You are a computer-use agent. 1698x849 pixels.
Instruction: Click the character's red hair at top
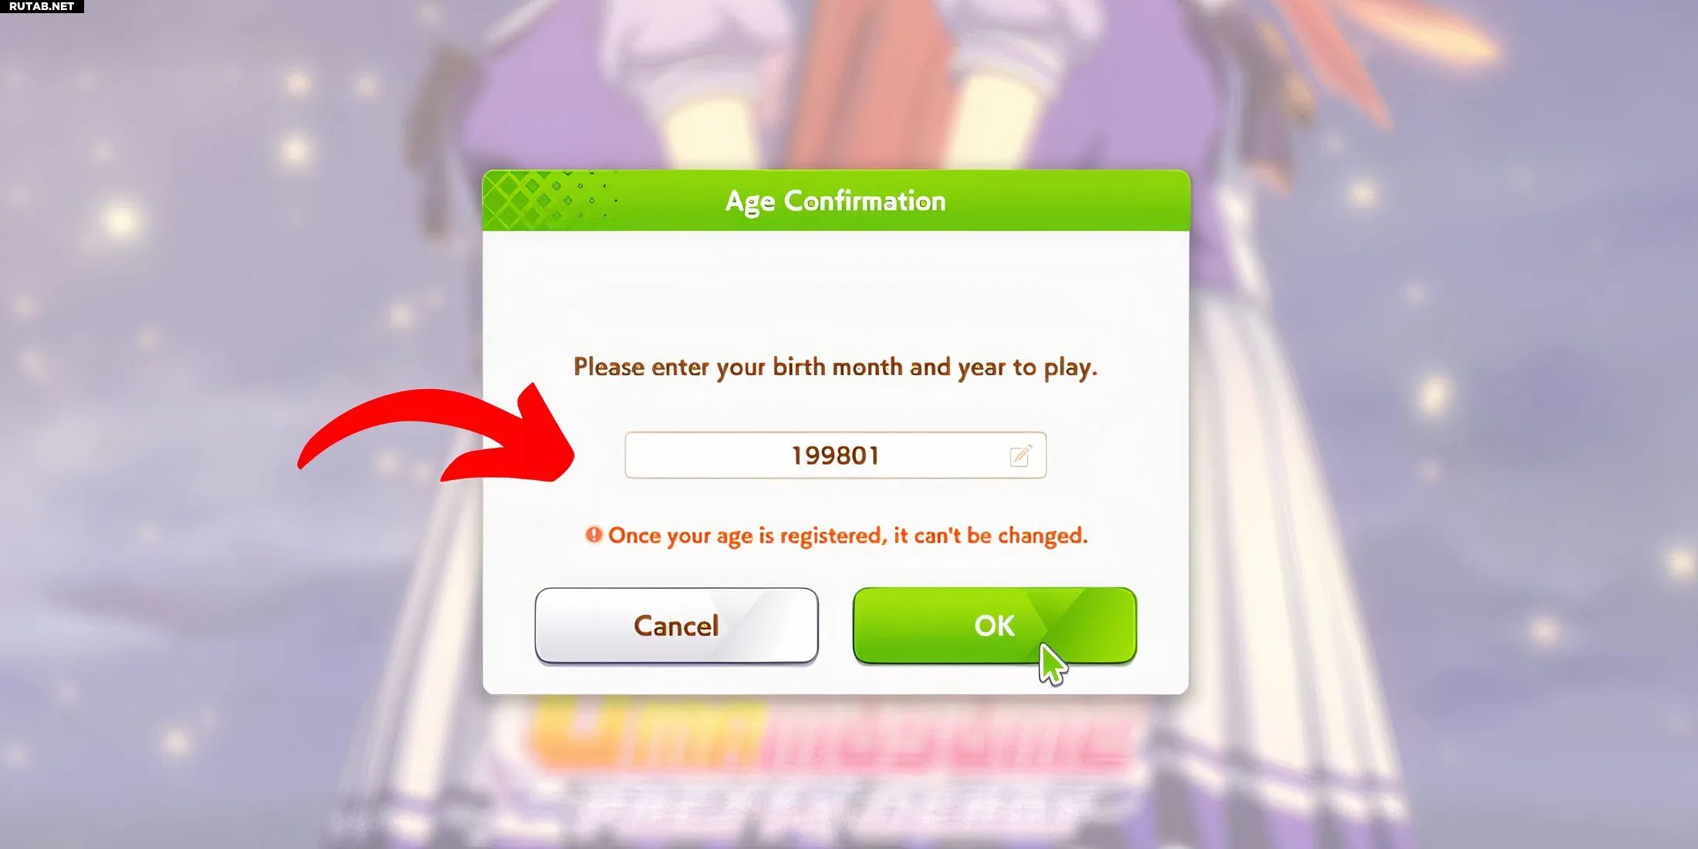coord(872,77)
